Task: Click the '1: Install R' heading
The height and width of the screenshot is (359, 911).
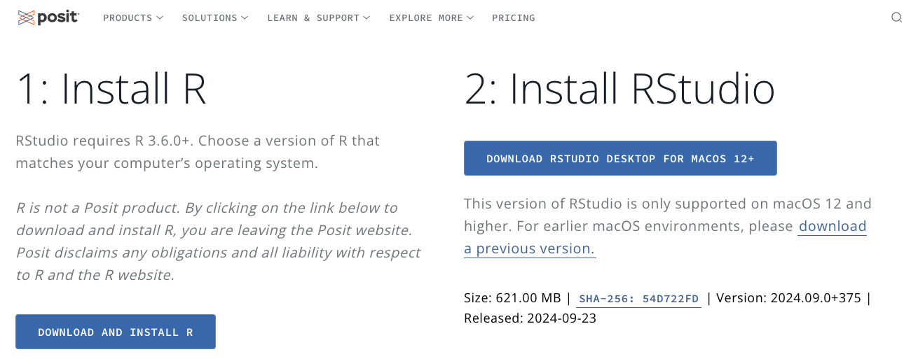Action: (x=111, y=89)
